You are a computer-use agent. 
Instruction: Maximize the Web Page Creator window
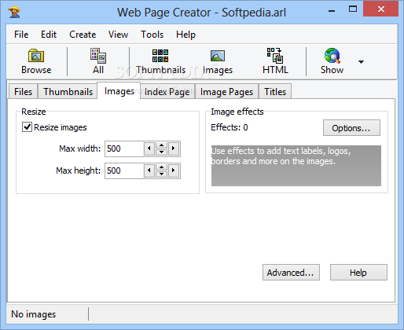pyautogui.click(x=353, y=9)
